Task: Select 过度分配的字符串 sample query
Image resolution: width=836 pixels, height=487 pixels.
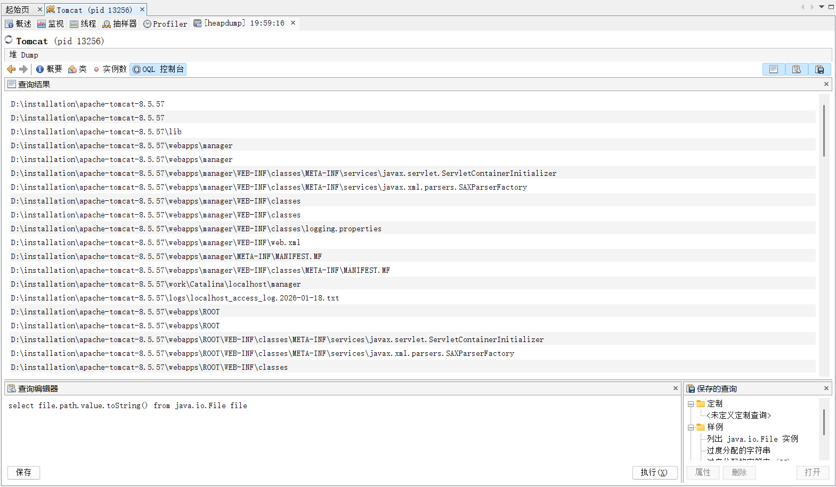Action: pyautogui.click(x=738, y=451)
